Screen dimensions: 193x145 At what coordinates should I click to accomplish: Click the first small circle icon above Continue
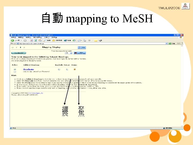click(13, 47)
